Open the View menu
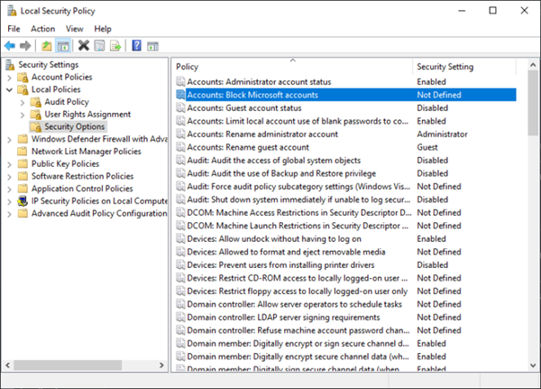541x389 pixels. (74, 28)
